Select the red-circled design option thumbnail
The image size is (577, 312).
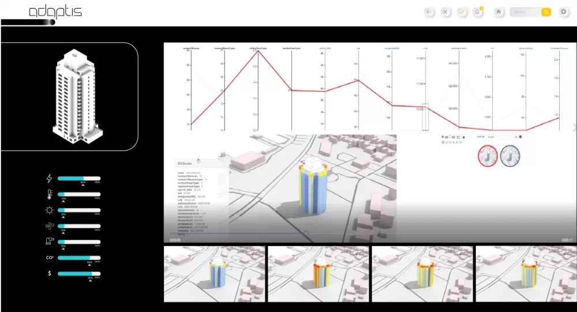pyautogui.click(x=488, y=155)
